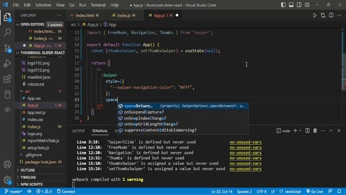Click the unsaved dot on App.js tab
Screen dimensions: 346x195
[177, 15]
